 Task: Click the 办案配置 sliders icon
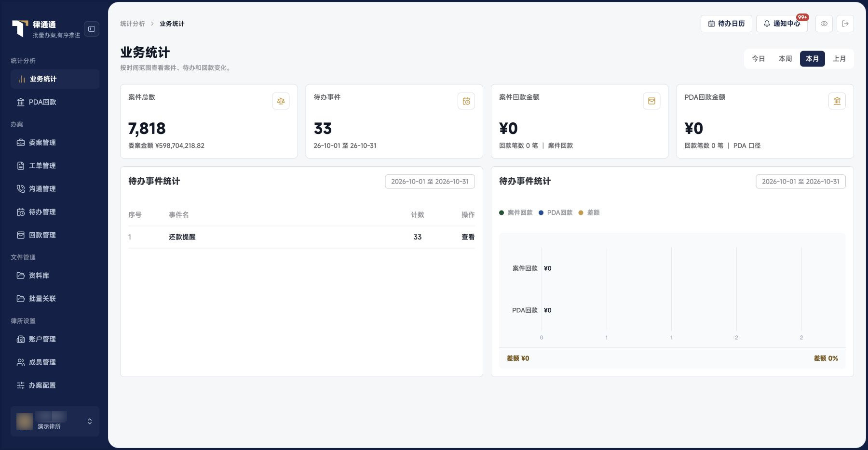coord(21,385)
